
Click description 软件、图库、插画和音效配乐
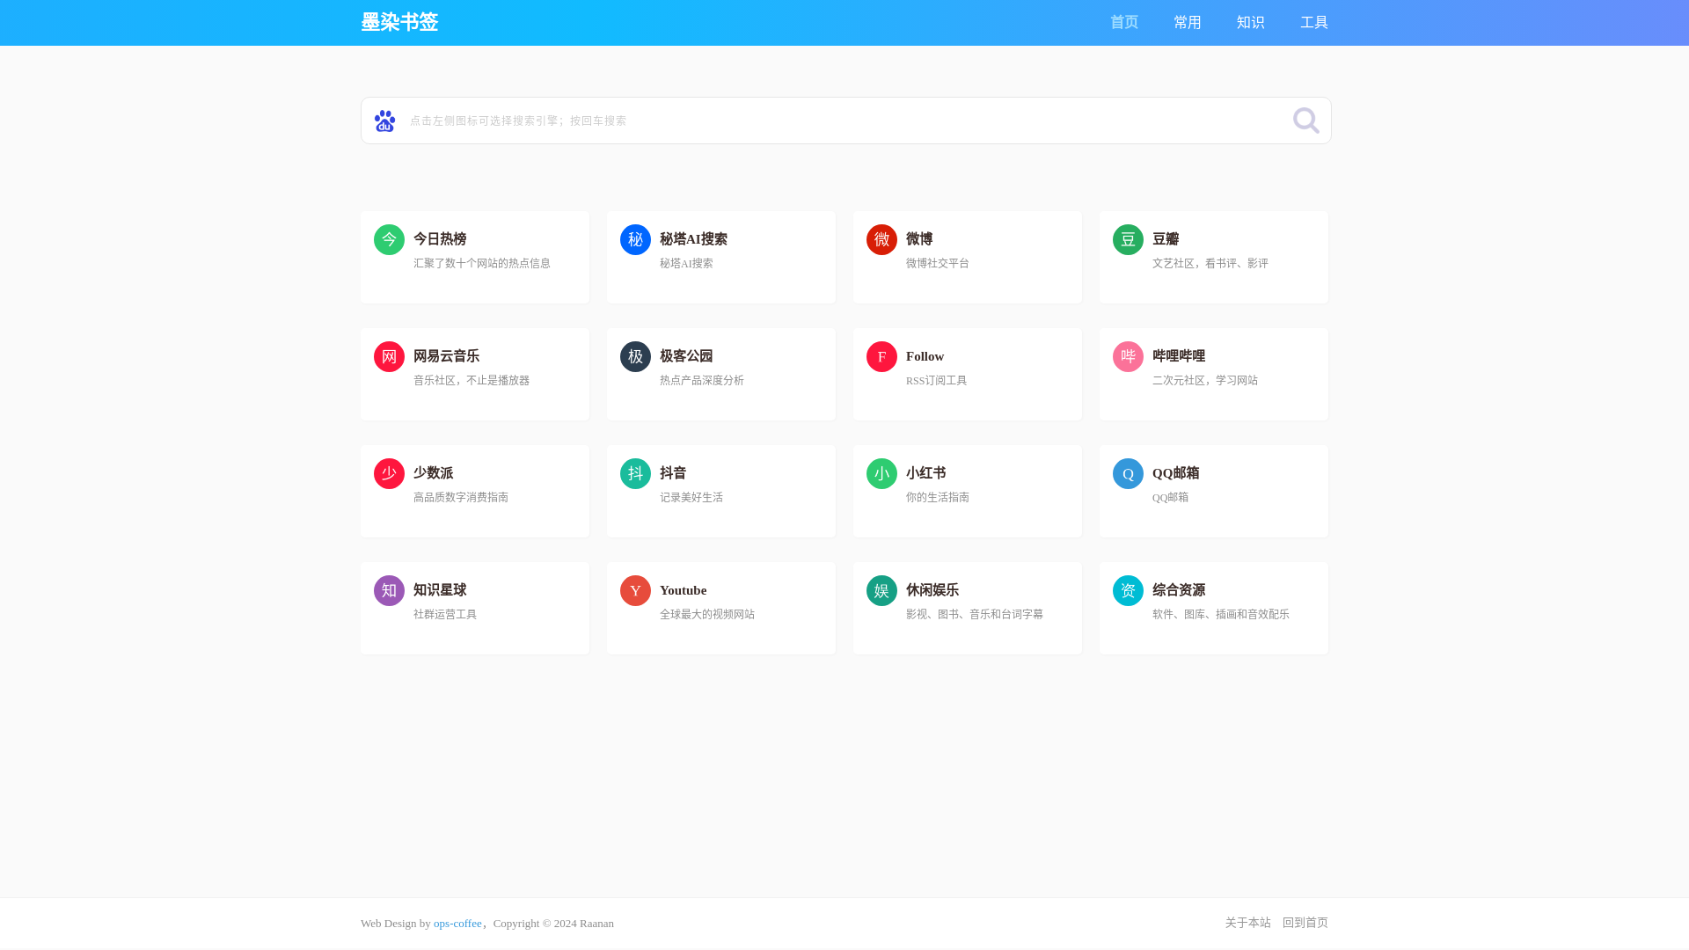pyautogui.click(x=1221, y=614)
